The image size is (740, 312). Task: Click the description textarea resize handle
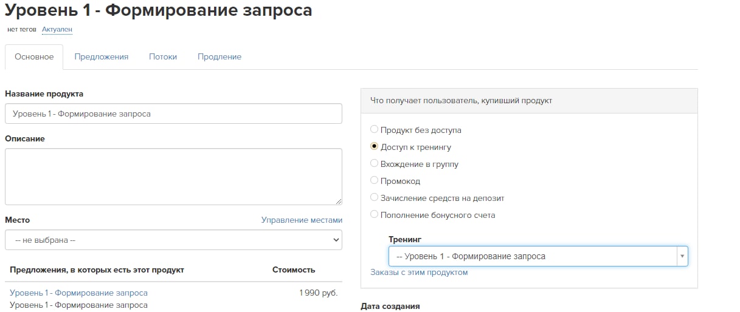point(338,201)
